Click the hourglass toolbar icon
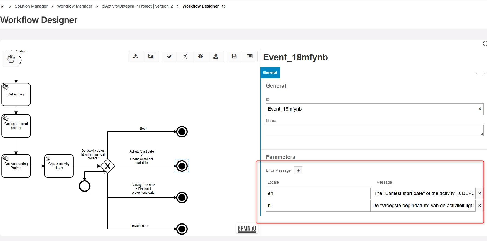 185,56
